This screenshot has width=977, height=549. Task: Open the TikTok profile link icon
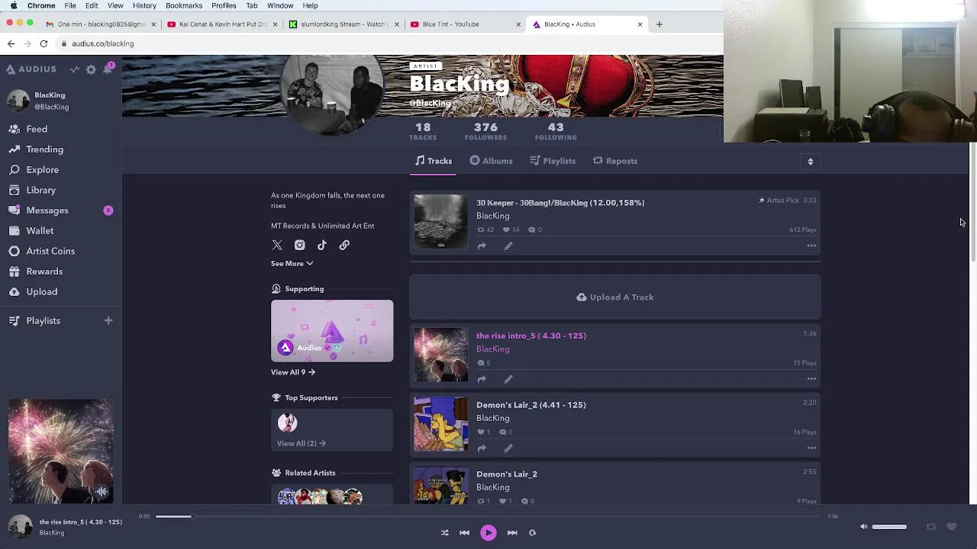321,245
